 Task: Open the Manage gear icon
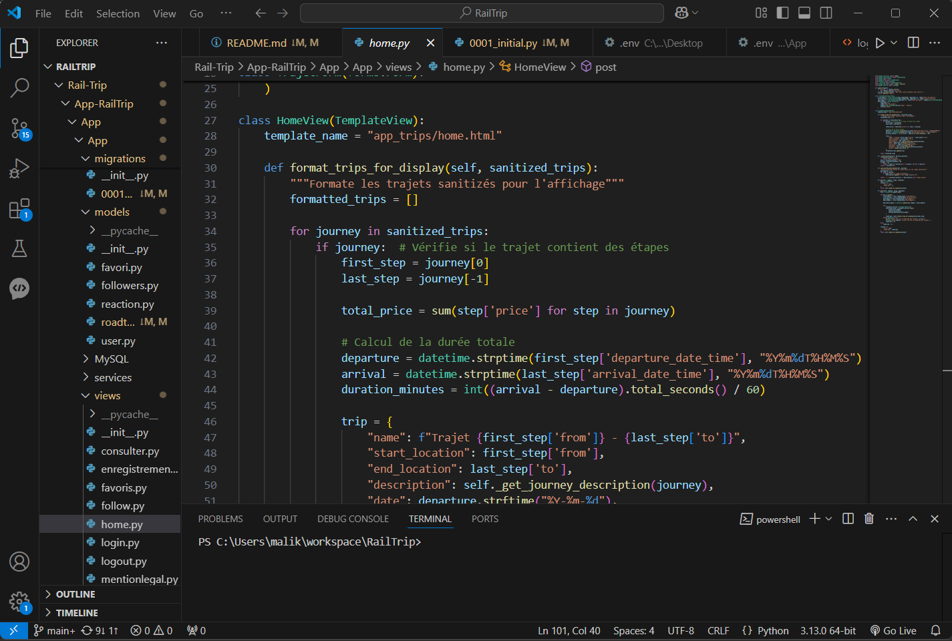click(19, 602)
